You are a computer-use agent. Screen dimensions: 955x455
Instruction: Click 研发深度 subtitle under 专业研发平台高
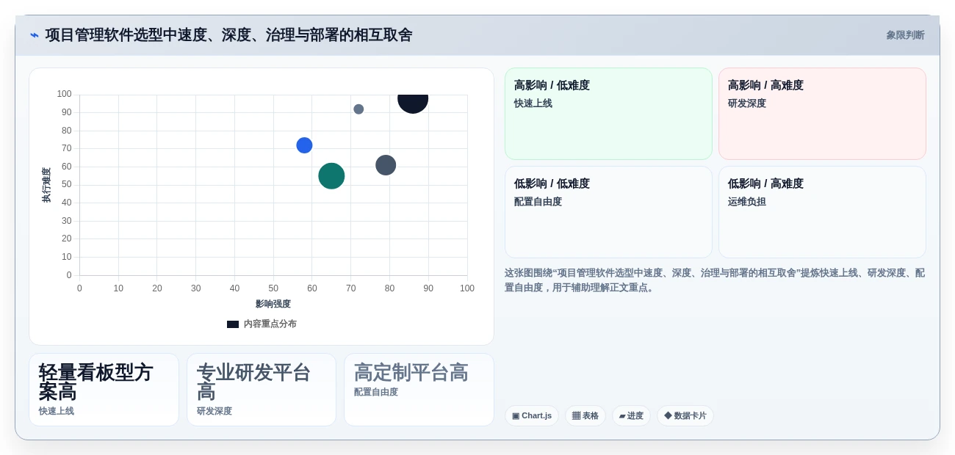click(215, 411)
